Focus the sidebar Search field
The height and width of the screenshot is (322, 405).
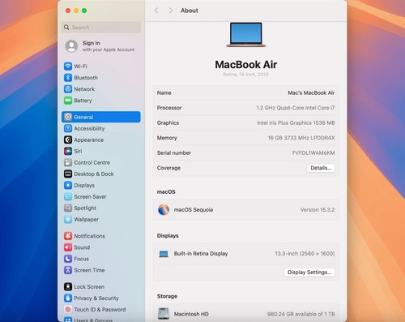[x=101, y=28]
